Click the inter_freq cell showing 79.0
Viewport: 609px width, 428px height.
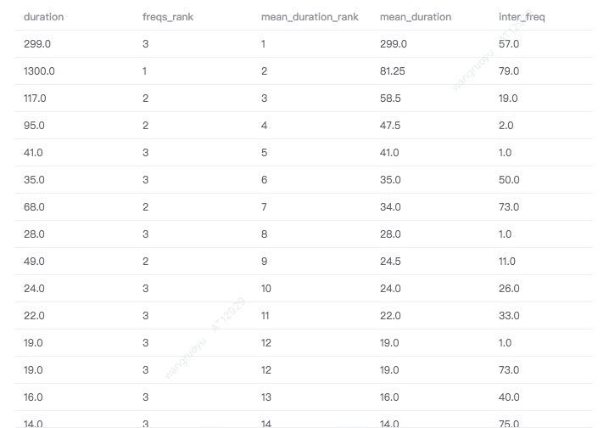pos(509,71)
